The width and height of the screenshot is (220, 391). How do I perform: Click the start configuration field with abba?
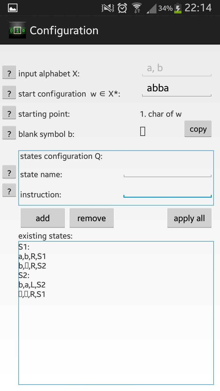point(177,89)
